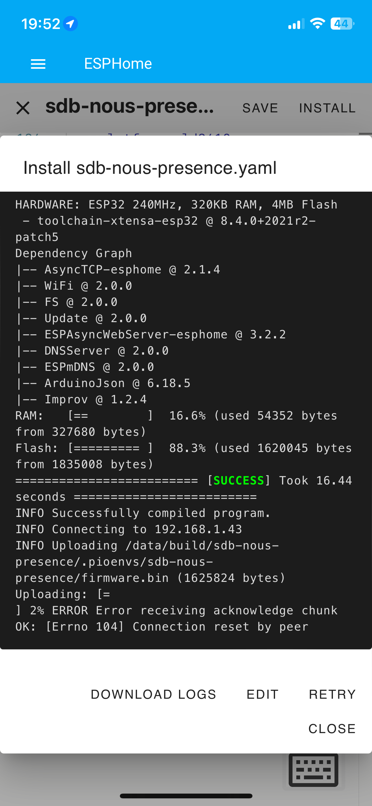Tap the sdb-nous-prese... file title
Screen dimensions: 372x806
click(x=130, y=107)
